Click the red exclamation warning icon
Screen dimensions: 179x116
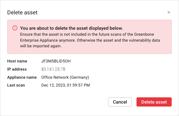coord(15,28)
